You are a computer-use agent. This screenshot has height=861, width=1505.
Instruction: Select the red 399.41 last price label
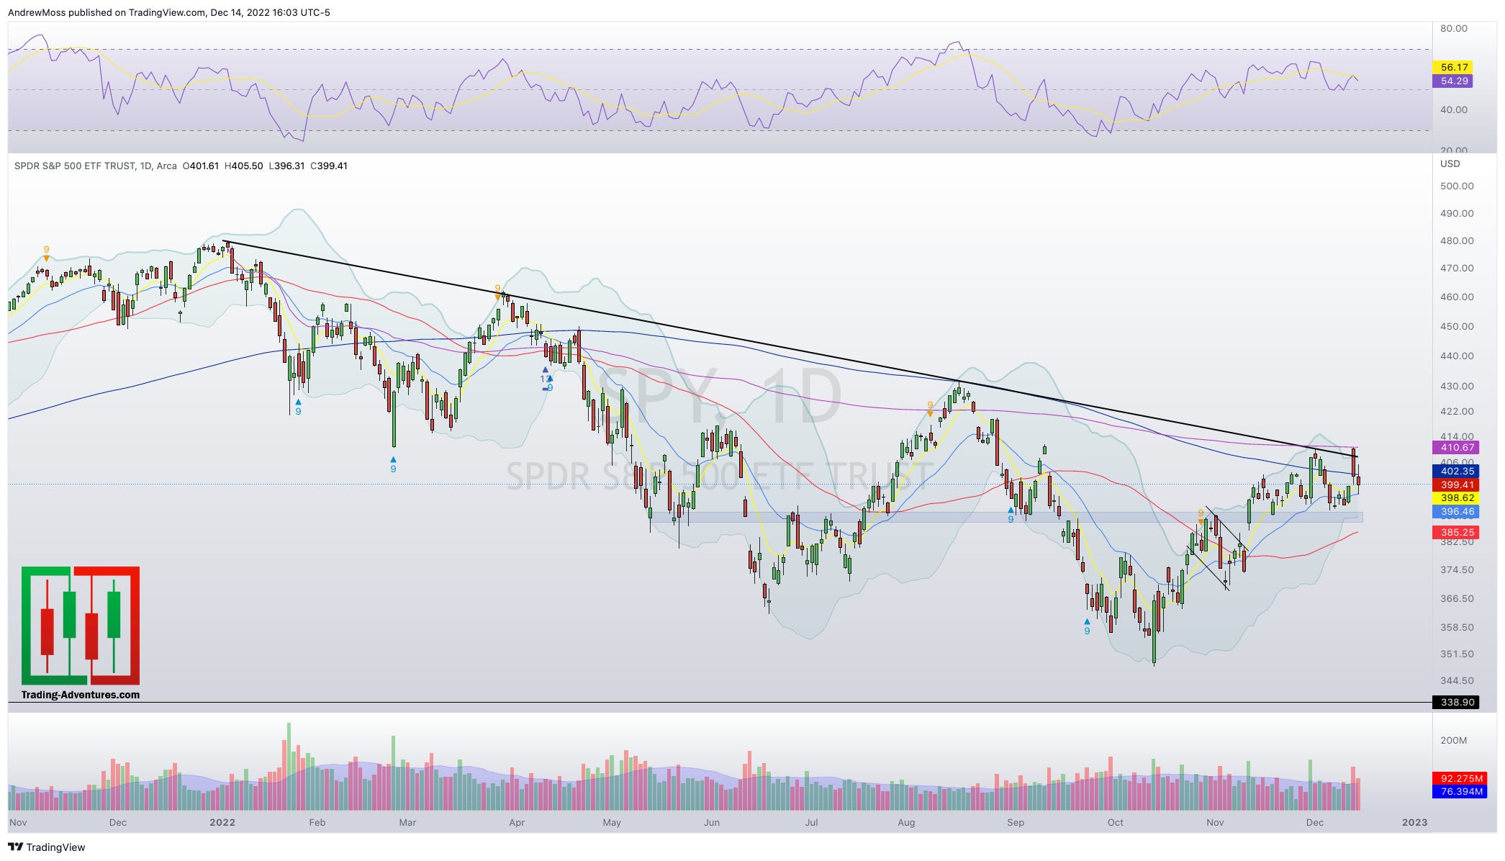[1457, 484]
